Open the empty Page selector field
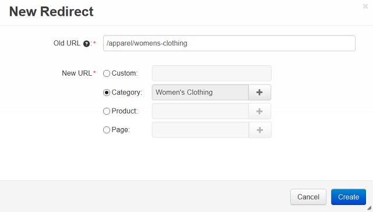The height and width of the screenshot is (212, 373). (x=200, y=130)
